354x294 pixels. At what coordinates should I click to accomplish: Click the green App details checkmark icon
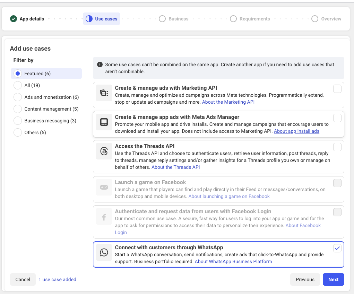pos(14,19)
